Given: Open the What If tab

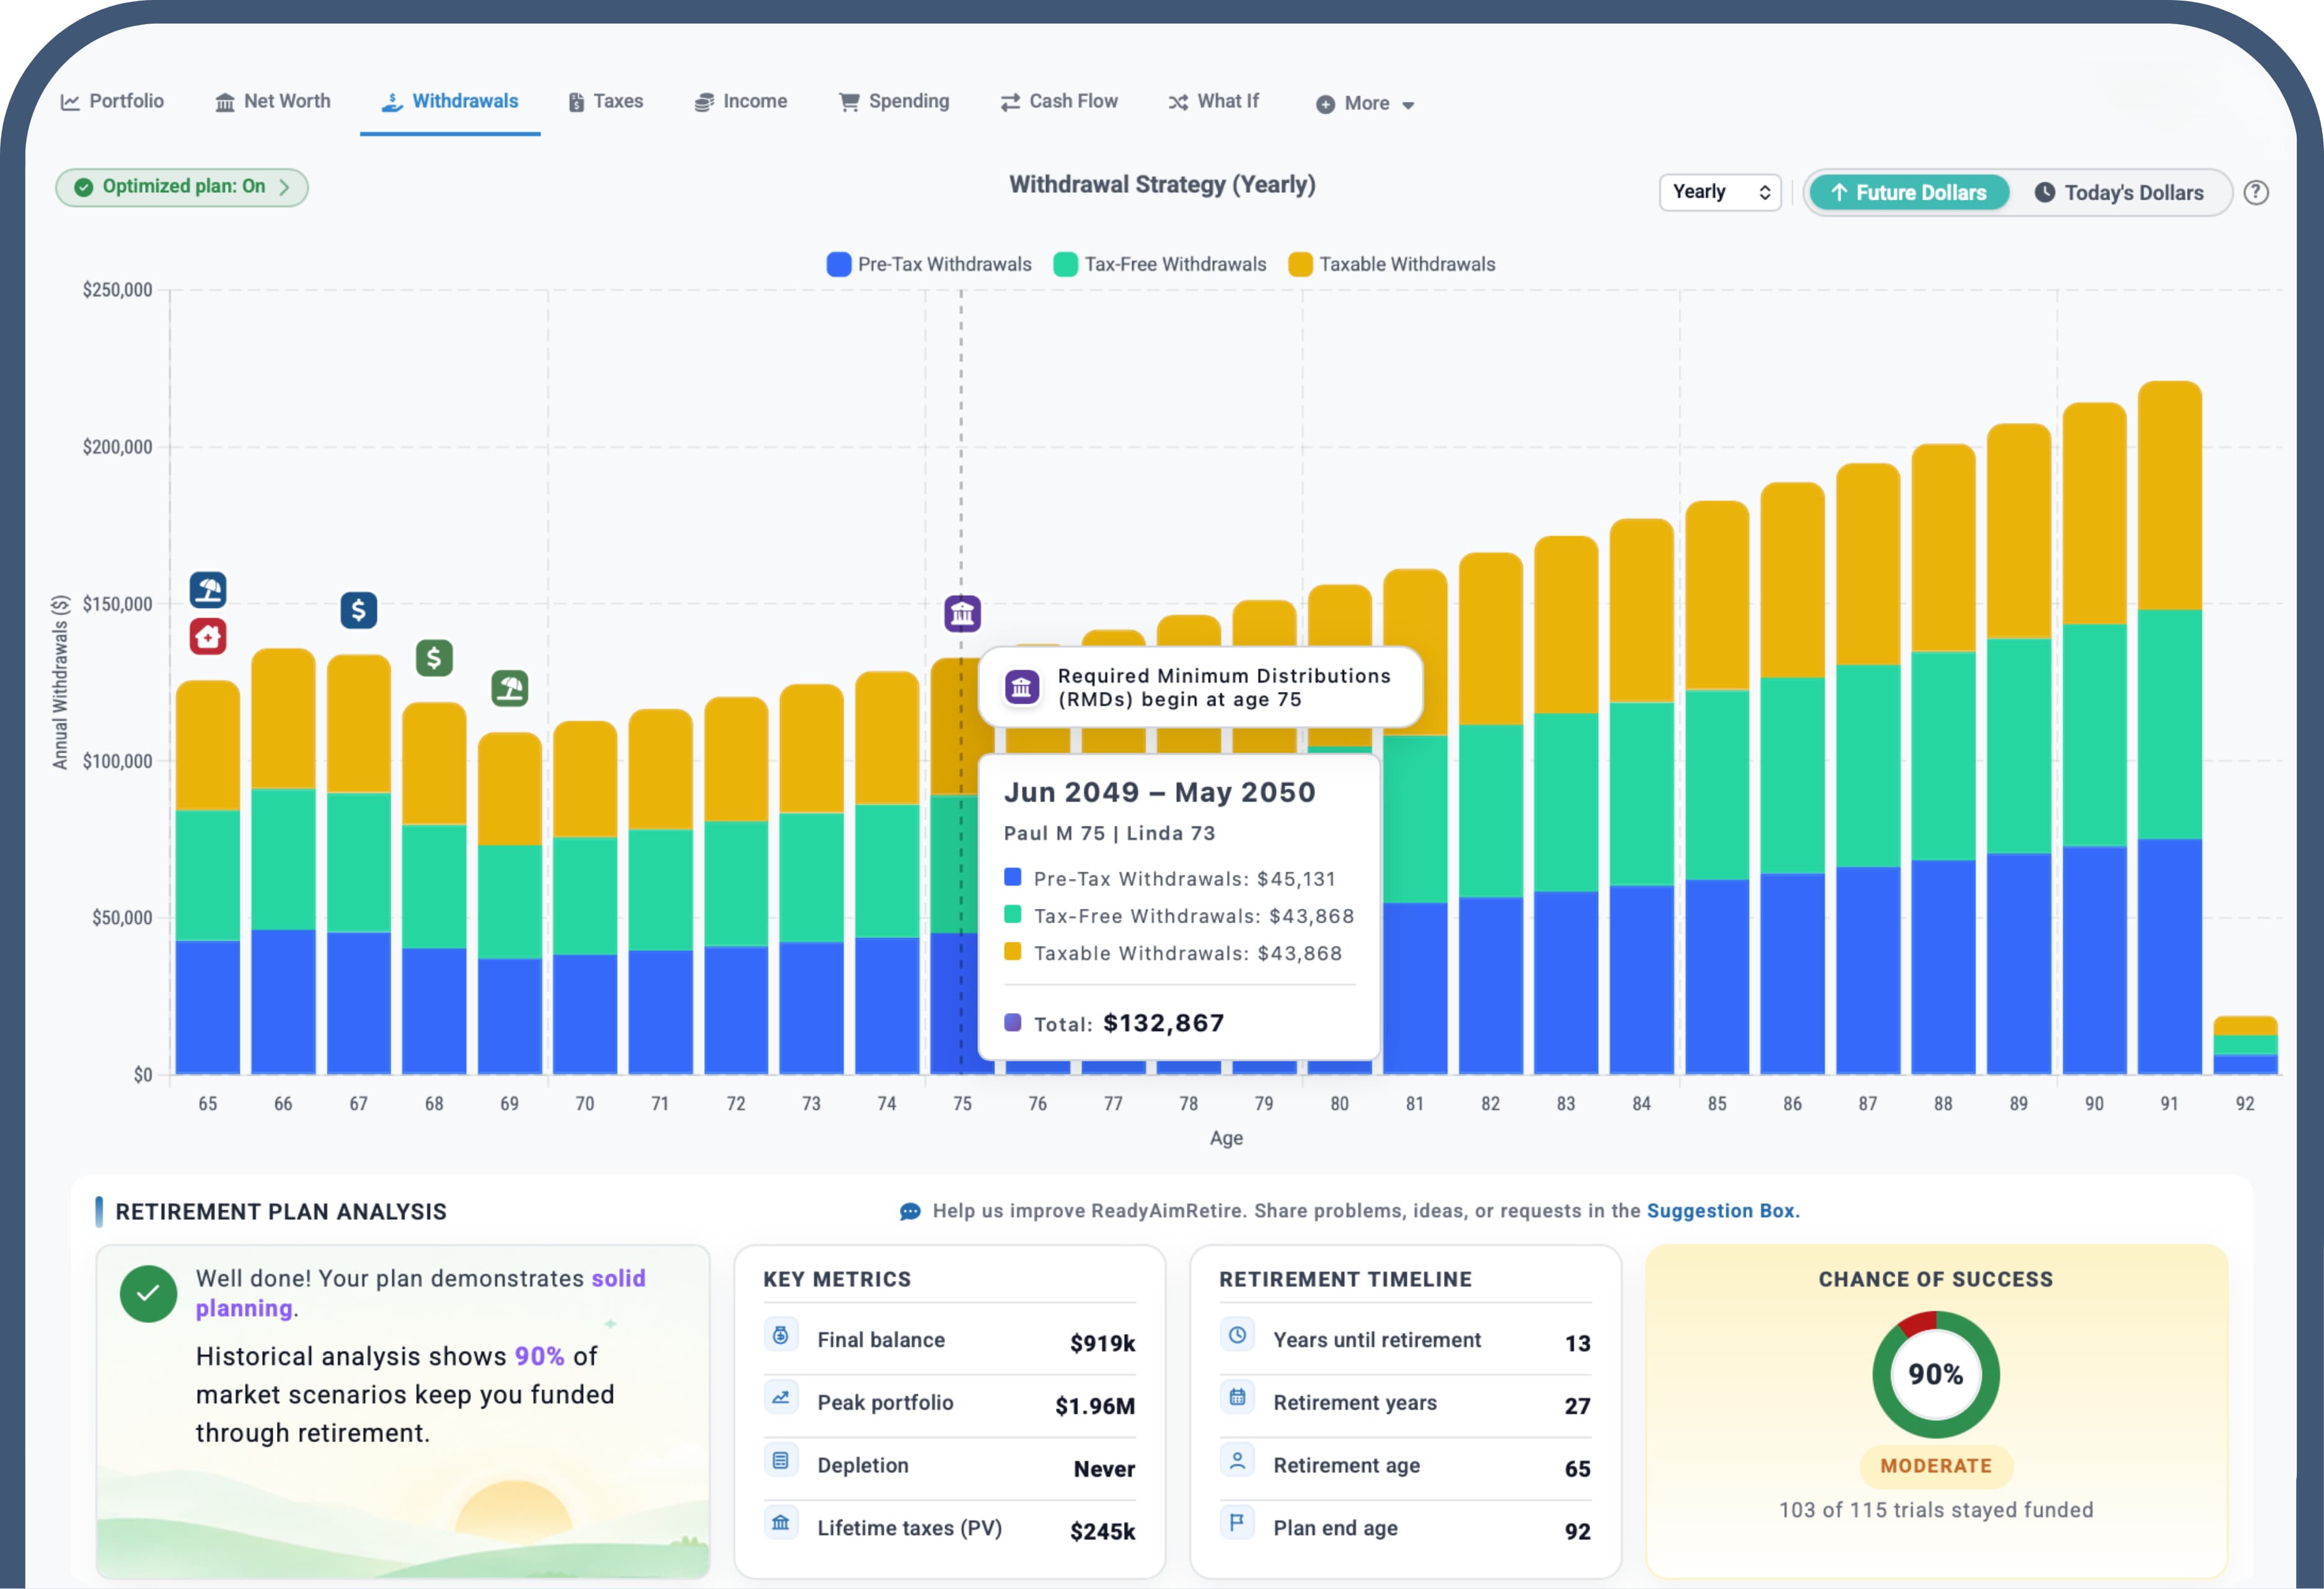Looking at the screenshot, I should 1214,101.
